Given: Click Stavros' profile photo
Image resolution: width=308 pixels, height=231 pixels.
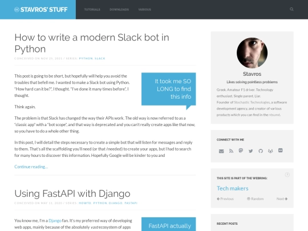Looking at the screenshot, I should (x=252, y=53).
